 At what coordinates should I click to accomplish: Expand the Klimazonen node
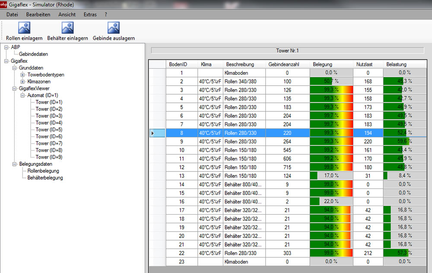coord(22,82)
